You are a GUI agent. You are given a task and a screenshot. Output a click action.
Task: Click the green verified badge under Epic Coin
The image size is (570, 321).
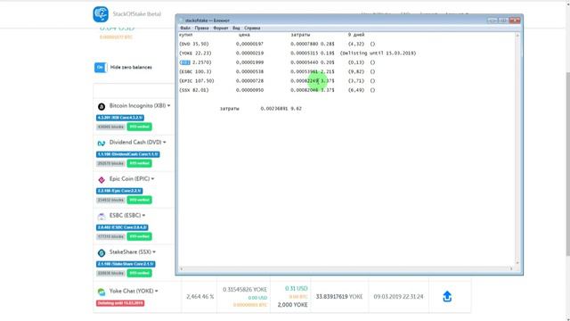point(139,200)
